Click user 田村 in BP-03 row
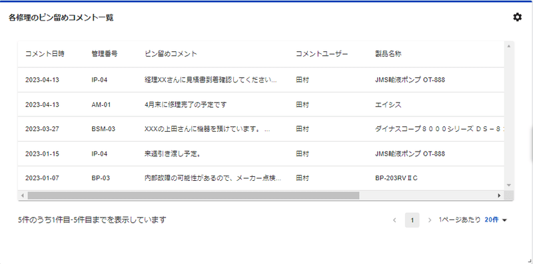Viewport: 533px width, 264px height. (302, 178)
